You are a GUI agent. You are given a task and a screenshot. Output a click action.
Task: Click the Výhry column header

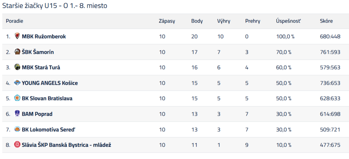pyautogui.click(x=224, y=21)
